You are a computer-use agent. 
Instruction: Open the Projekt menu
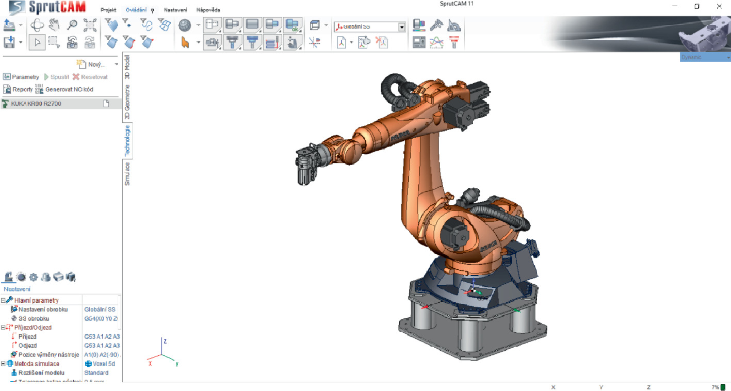coord(108,10)
